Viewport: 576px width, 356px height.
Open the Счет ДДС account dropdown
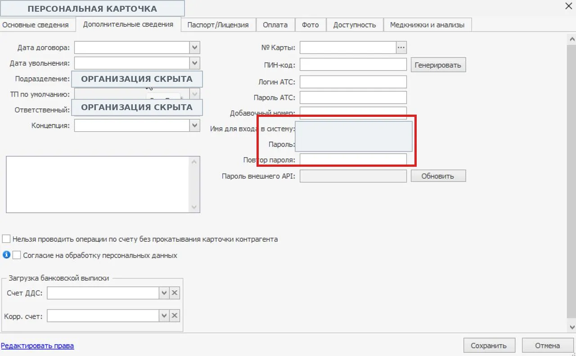tap(164, 293)
